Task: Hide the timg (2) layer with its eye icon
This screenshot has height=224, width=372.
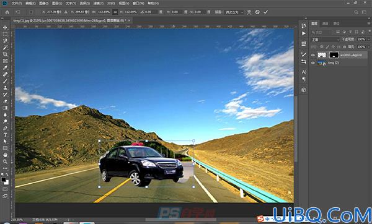Action: [313, 63]
